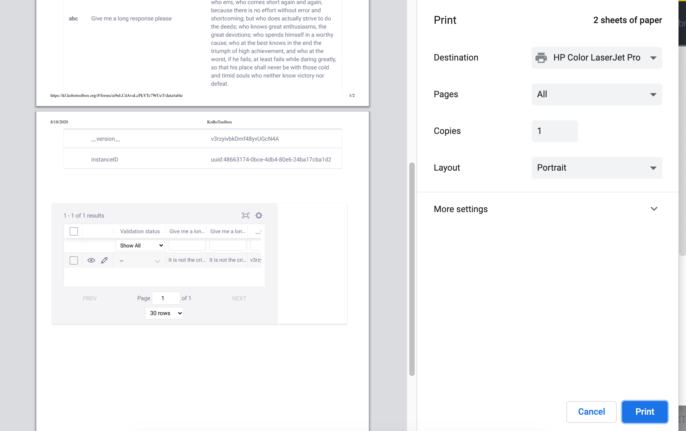Screen dimensions: 686x431
Task: Check the checkbox on the submission row
Action: tap(73, 260)
